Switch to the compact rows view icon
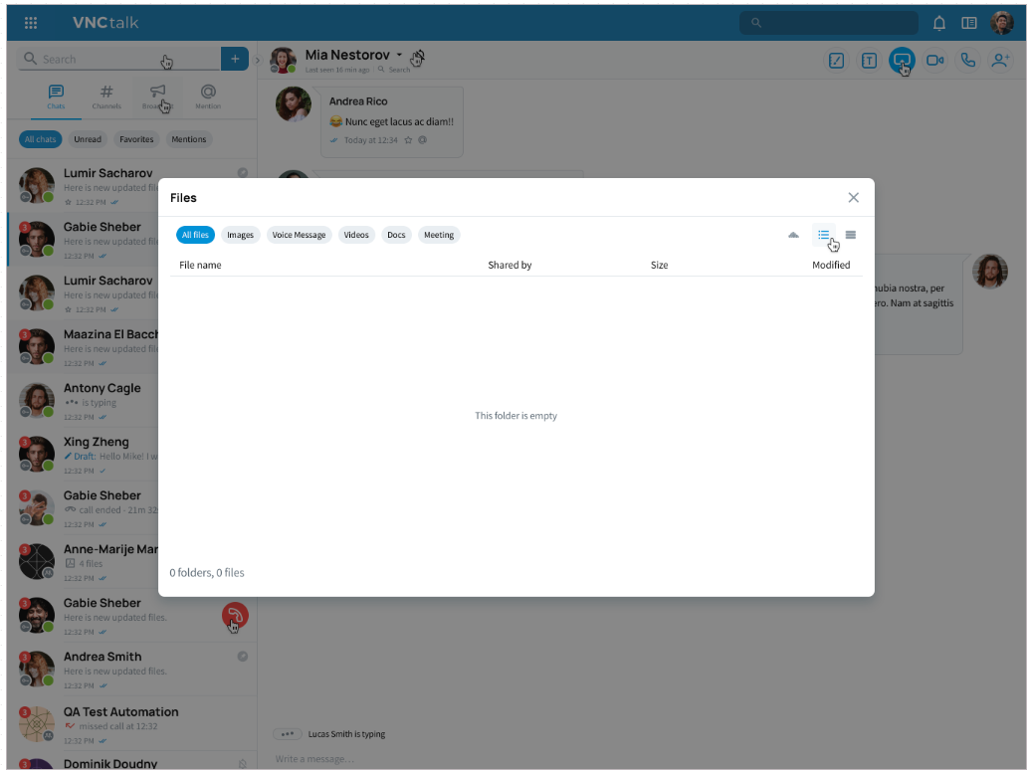The image size is (1029, 772). coord(850,235)
